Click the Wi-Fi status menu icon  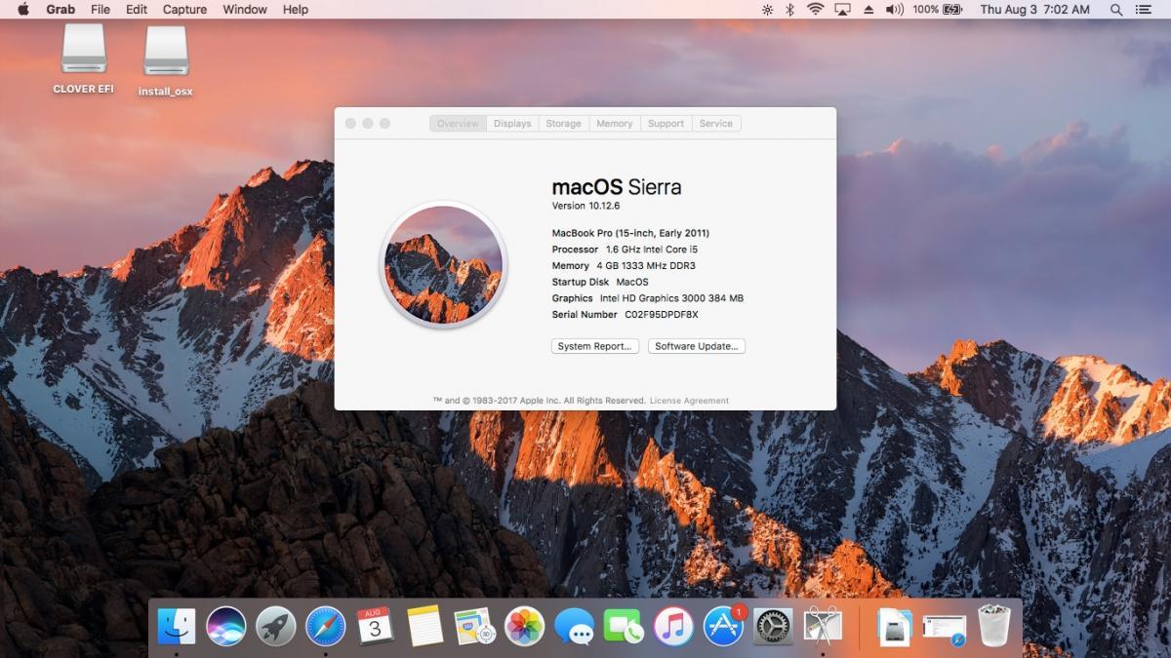815,10
